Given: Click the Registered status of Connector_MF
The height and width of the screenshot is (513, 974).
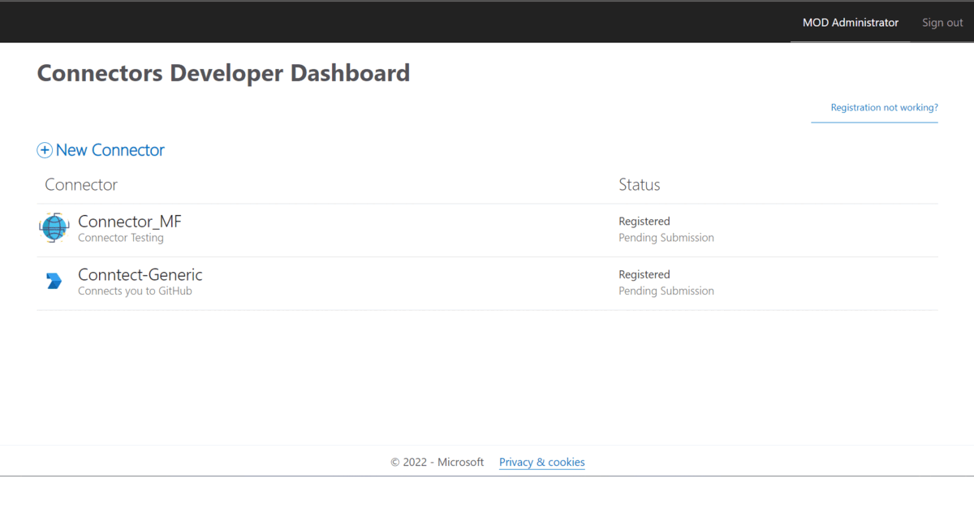Looking at the screenshot, I should pos(644,221).
